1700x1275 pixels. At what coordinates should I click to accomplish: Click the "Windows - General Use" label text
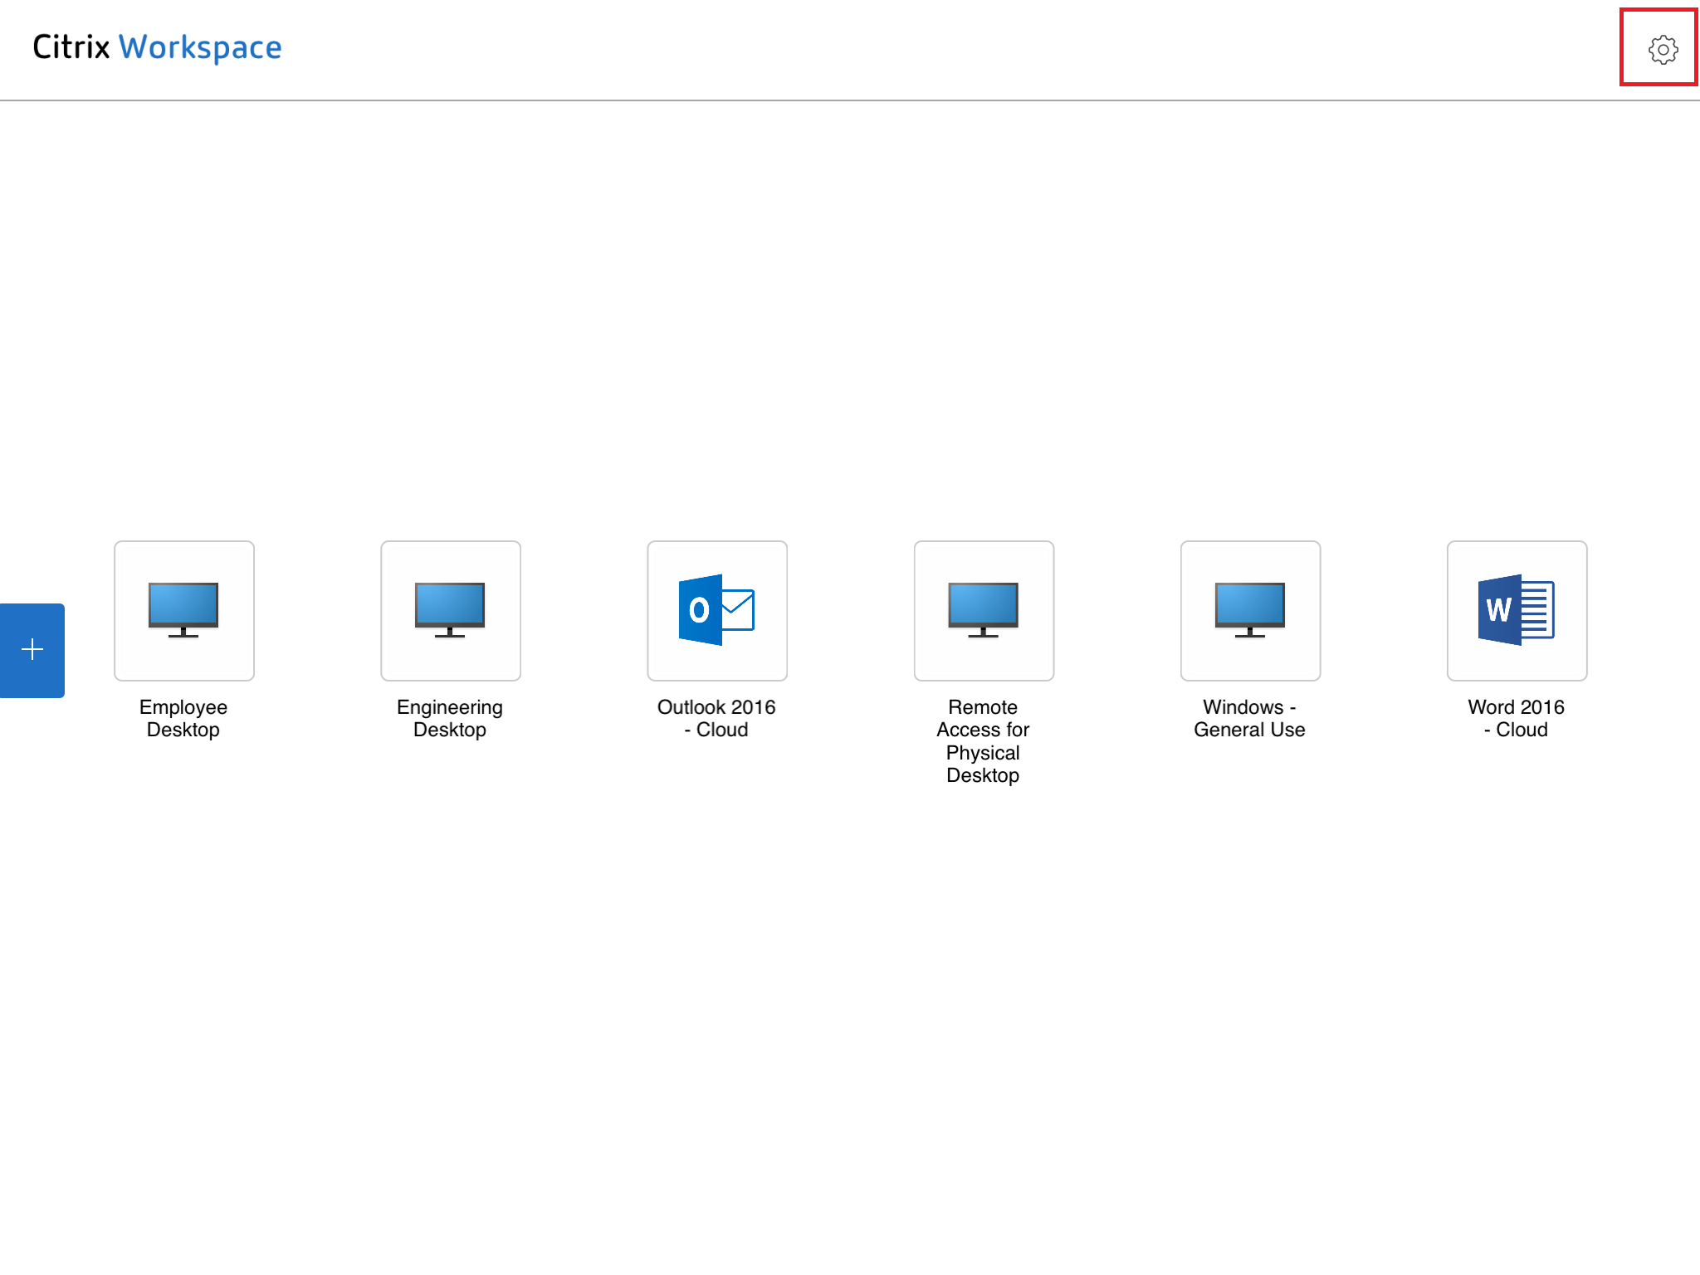tap(1249, 719)
